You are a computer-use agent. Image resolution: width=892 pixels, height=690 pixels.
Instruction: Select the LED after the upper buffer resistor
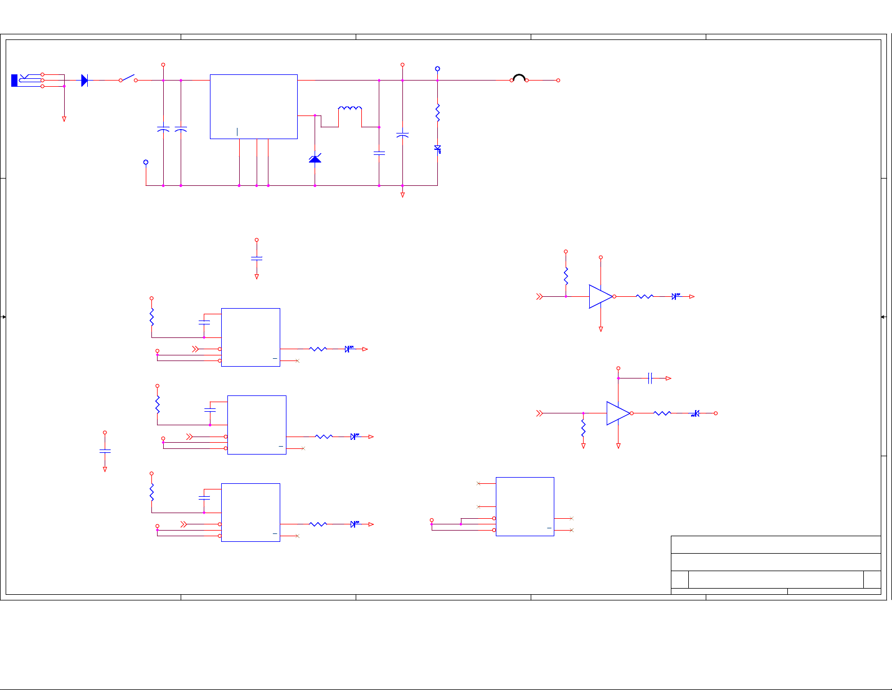coord(675,296)
